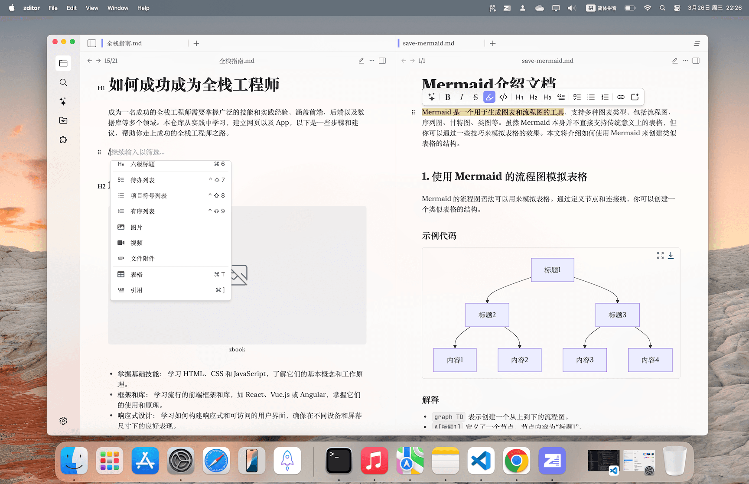Click drag handle beside Mermaid paragraph

413,112
